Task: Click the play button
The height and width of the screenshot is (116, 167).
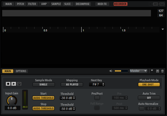Action: click(14, 84)
